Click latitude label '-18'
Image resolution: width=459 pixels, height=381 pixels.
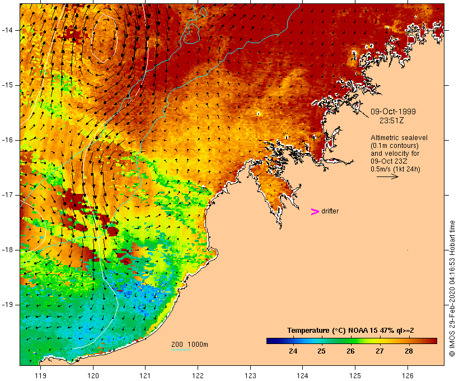click(x=7, y=250)
